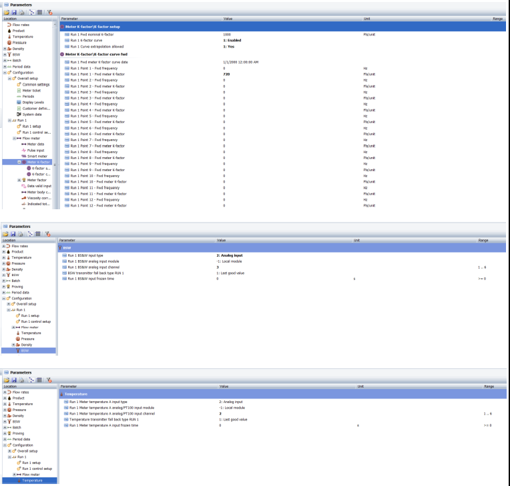Select 'Meter K-factor\K-factor setup' group header
Viewport: 510px width, 486px height.
coord(282,27)
